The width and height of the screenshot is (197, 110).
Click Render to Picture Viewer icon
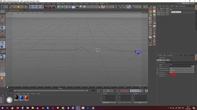(50, 7)
